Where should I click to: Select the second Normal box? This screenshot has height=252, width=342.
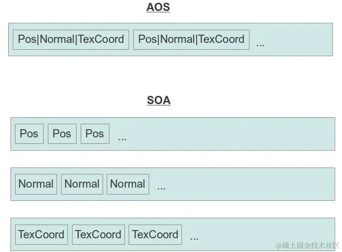[x=82, y=184]
